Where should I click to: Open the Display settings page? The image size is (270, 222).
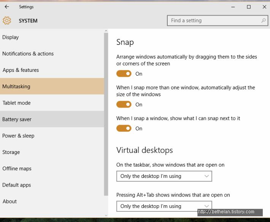(x=52, y=37)
